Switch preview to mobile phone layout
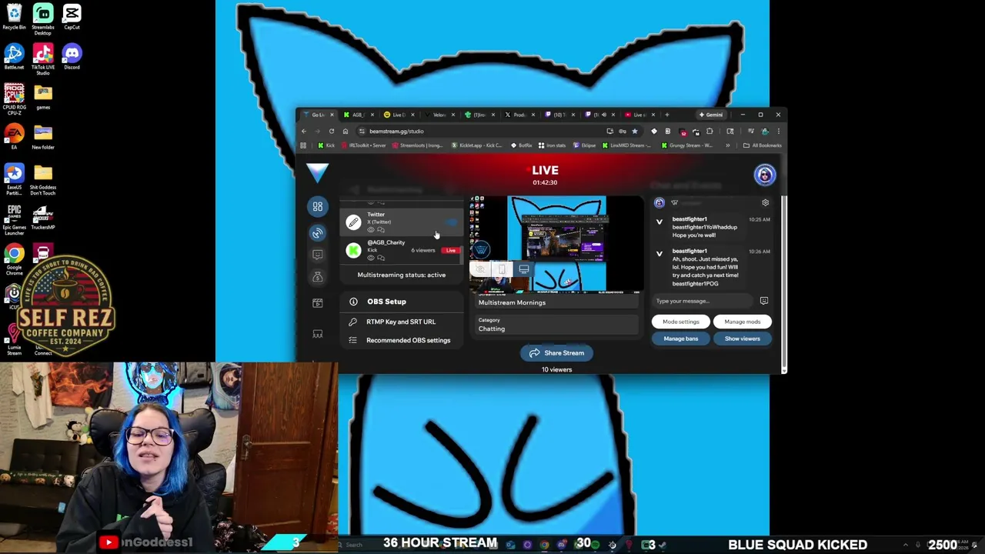This screenshot has width=985, height=554. point(502,269)
